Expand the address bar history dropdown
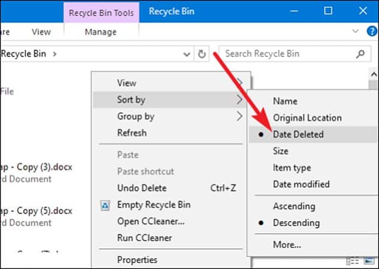The height and width of the screenshot is (269, 379). click(x=186, y=54)
